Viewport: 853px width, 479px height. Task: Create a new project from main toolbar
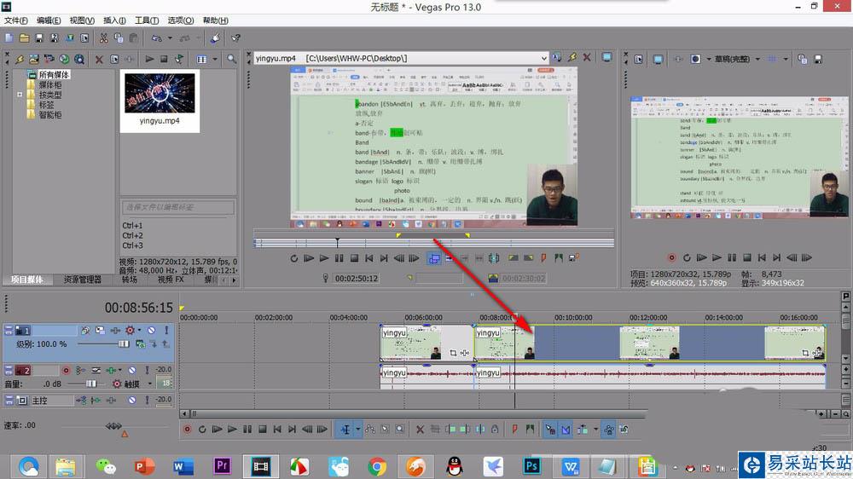click(9, 38)
